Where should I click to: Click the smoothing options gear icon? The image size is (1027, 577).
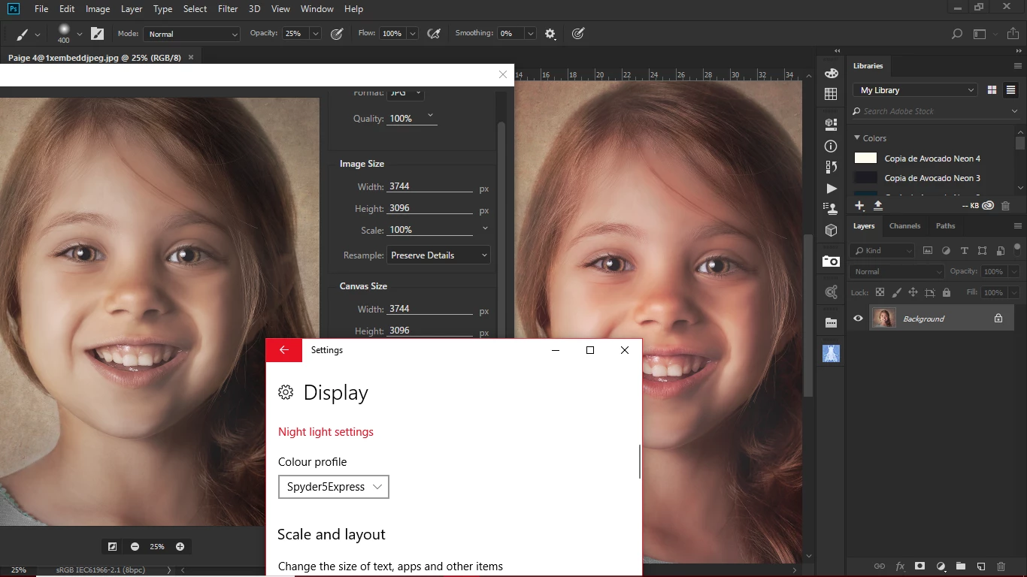point(550,34)
